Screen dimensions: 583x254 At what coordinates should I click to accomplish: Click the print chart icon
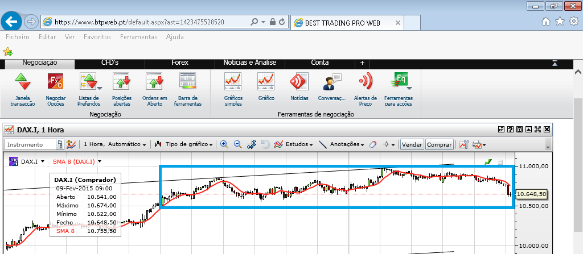[477, 144]
